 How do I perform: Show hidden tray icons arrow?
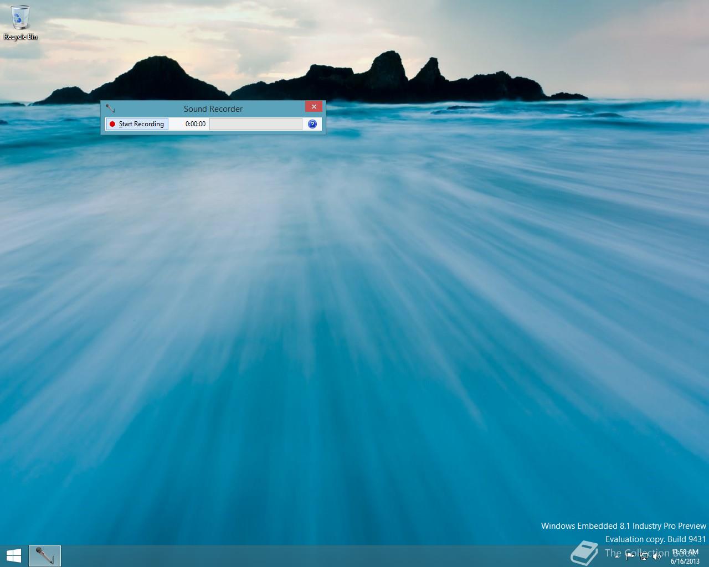click(x=617, y=556)
